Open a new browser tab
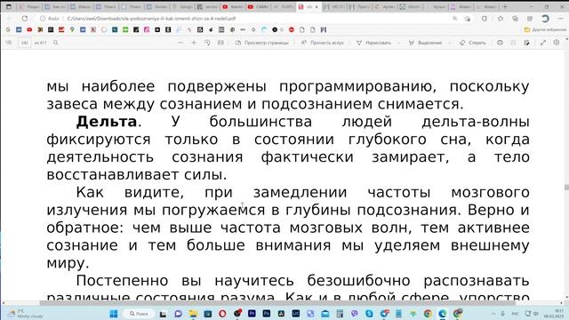The height and width of the screenshot is (320, 569). click(x=505, y=7)
